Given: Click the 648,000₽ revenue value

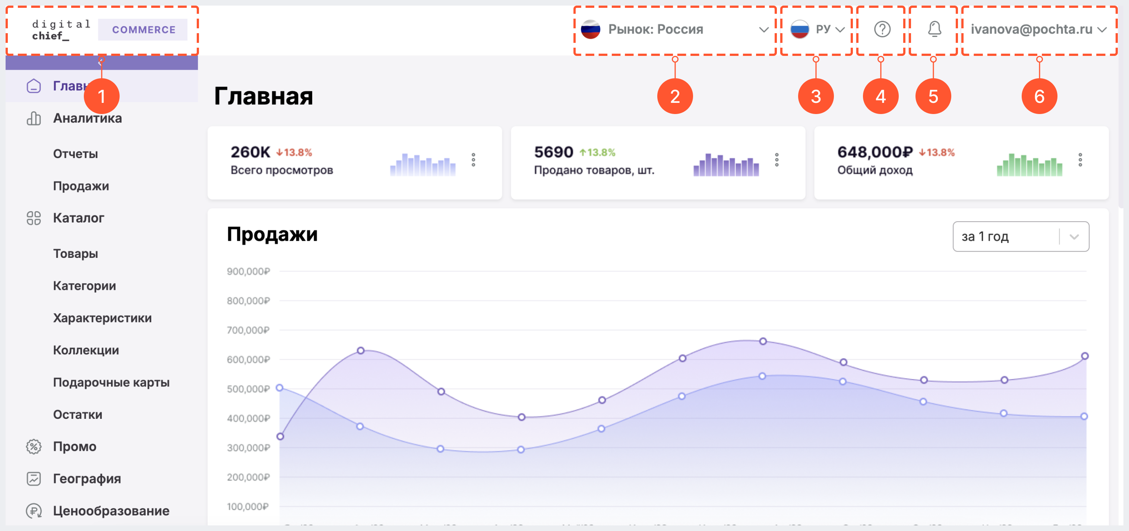Looking at the screenshot, I should pos(875,152).
